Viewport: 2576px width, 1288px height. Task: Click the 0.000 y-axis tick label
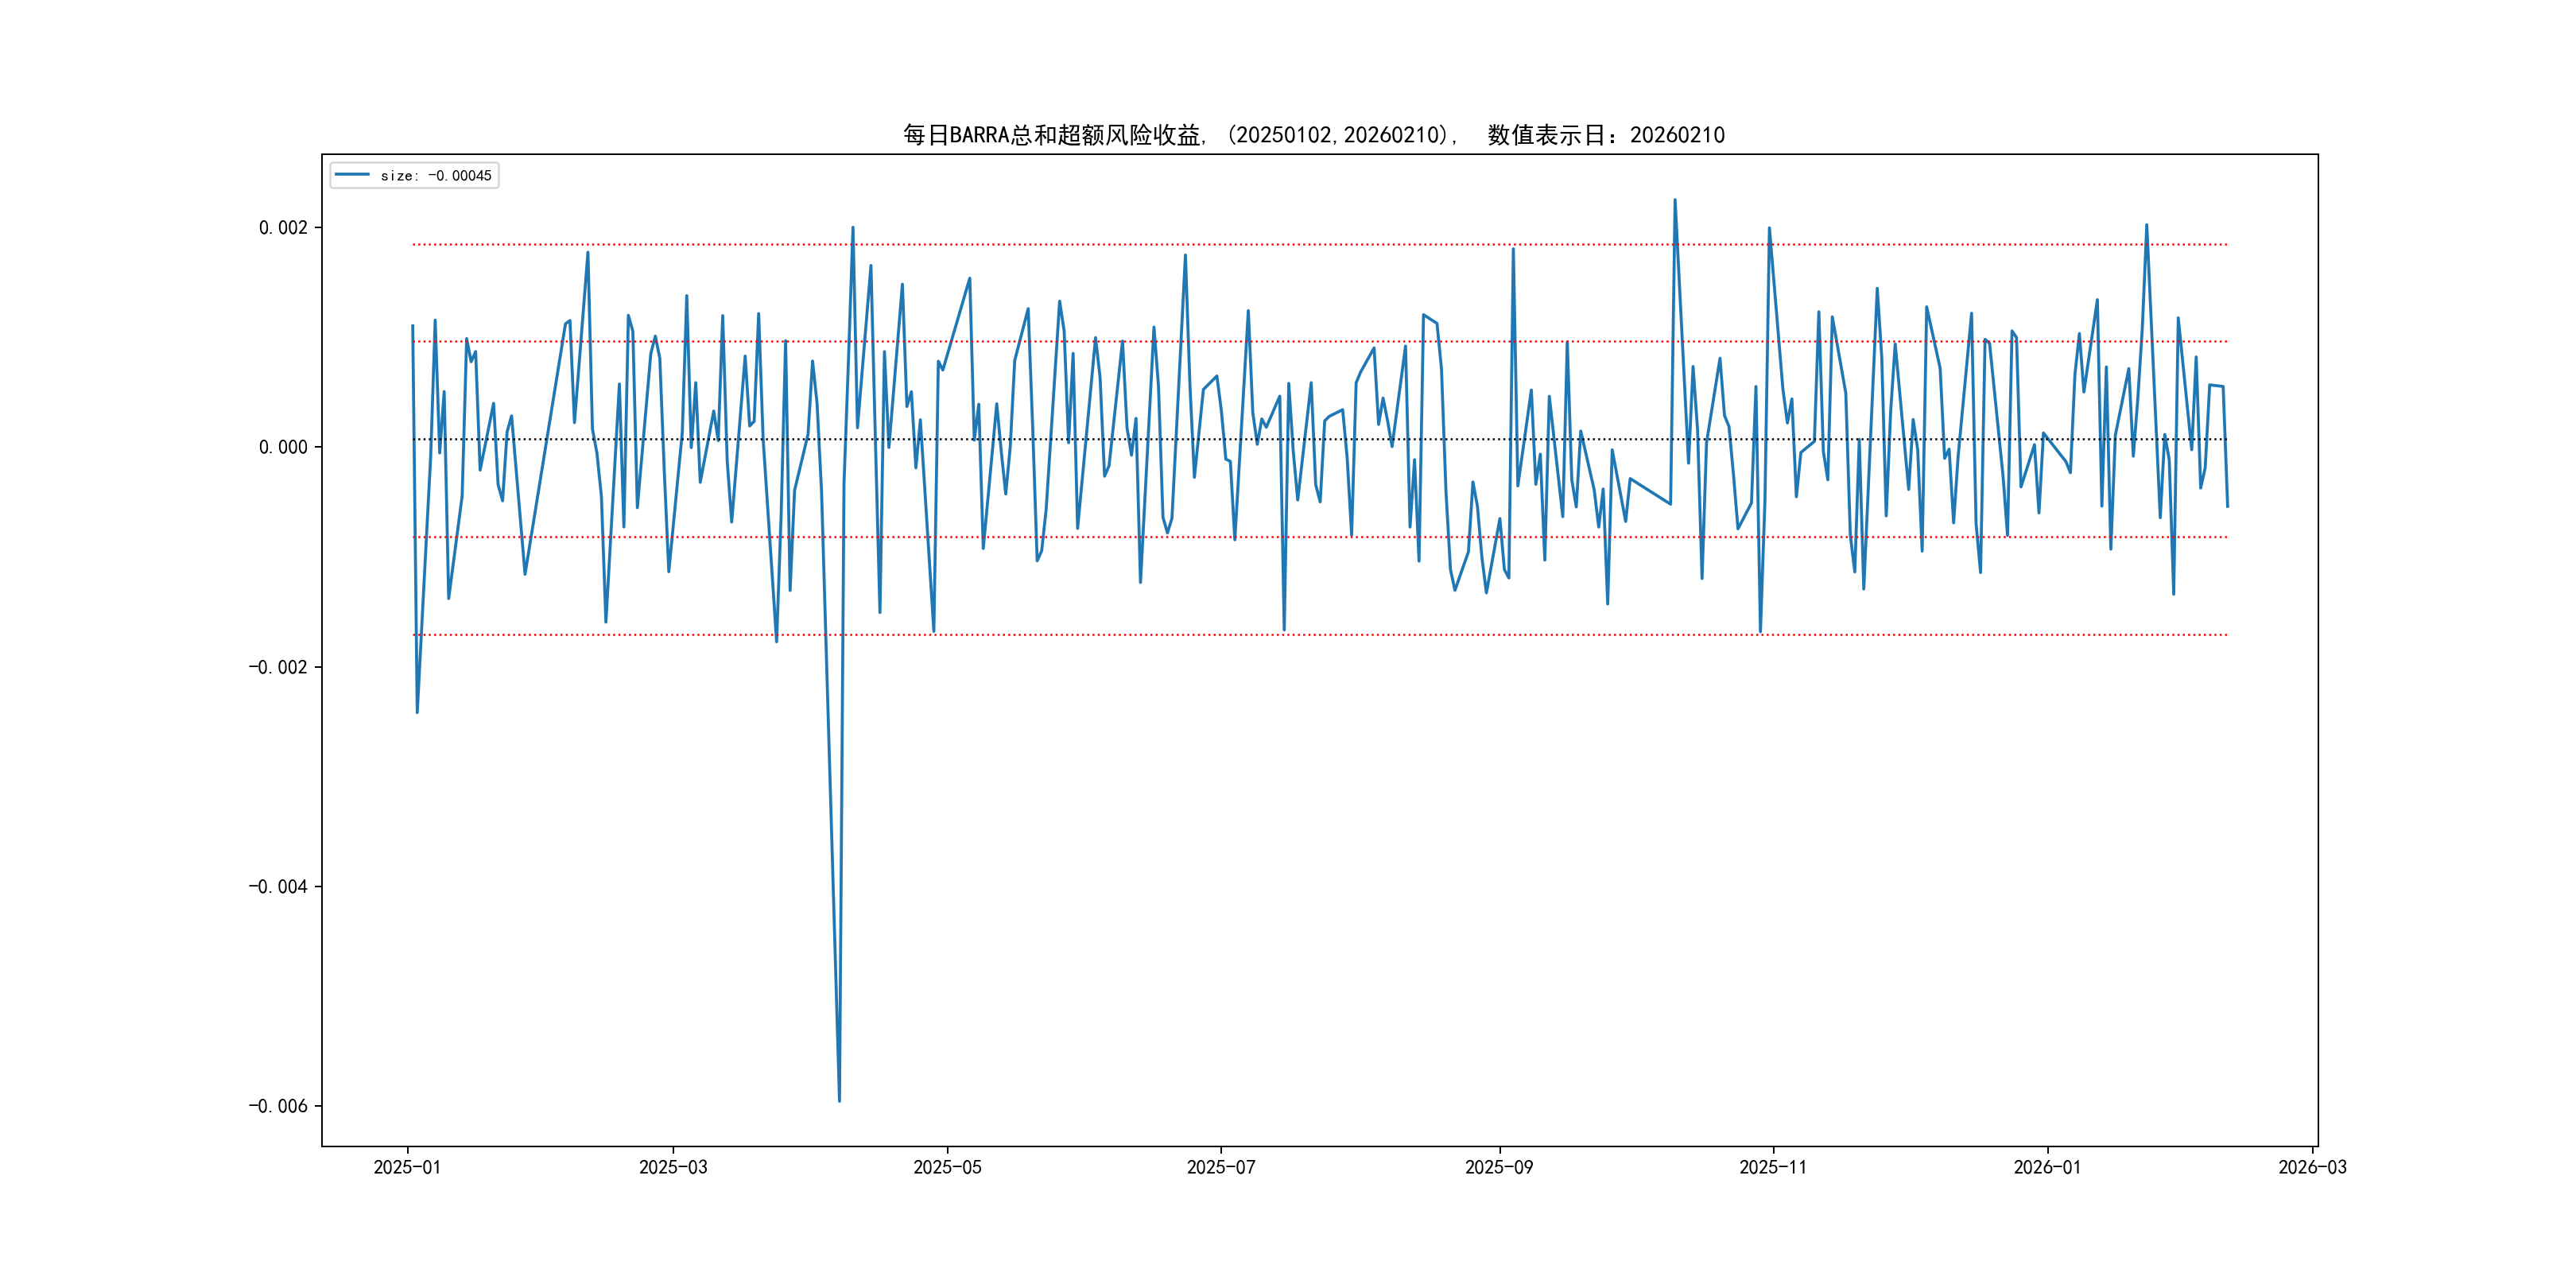pyautogui.click(x=283, y=447)
